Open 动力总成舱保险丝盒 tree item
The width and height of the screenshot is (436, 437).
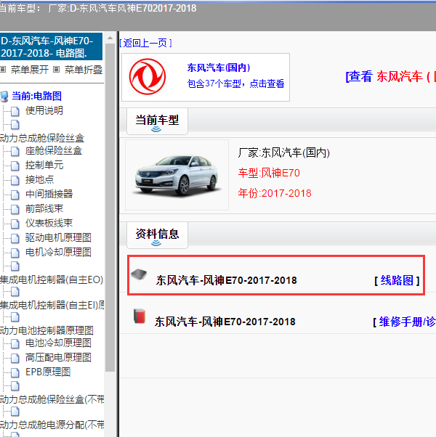coord(42,138)
